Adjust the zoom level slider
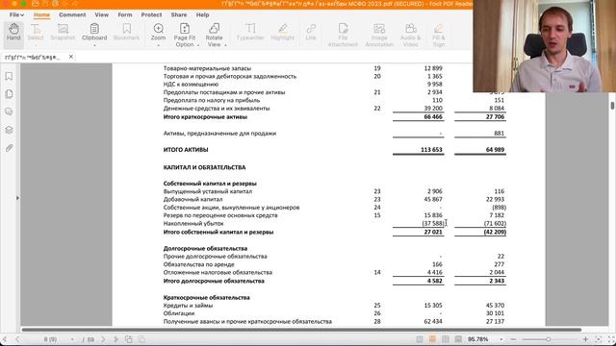The image size is (616, 346). (549, 339)
